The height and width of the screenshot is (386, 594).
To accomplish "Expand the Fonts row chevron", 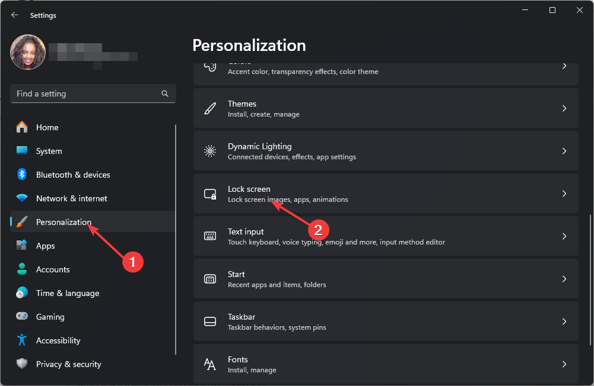I will [564, 364].
